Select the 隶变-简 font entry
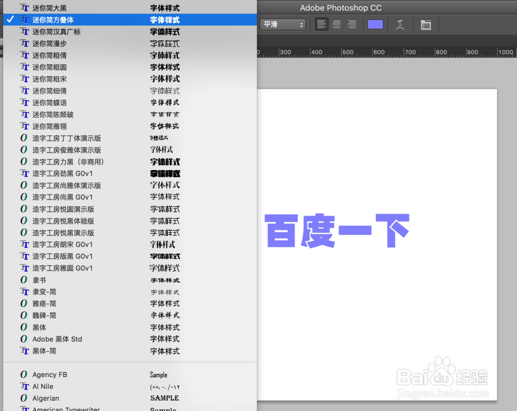The image size is (517, 411). 130,292
